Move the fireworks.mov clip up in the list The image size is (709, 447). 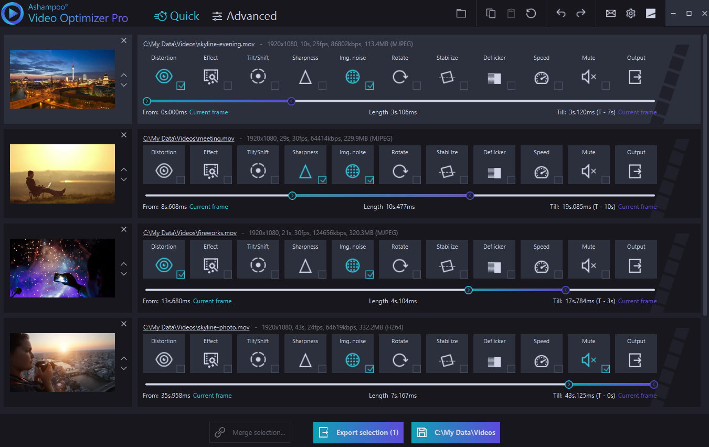tap(124, 263)
